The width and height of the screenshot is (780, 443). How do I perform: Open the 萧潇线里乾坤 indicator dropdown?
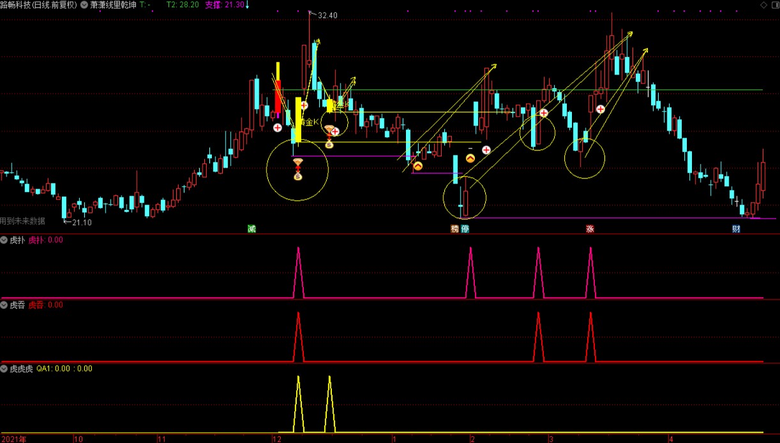point(85,4)
